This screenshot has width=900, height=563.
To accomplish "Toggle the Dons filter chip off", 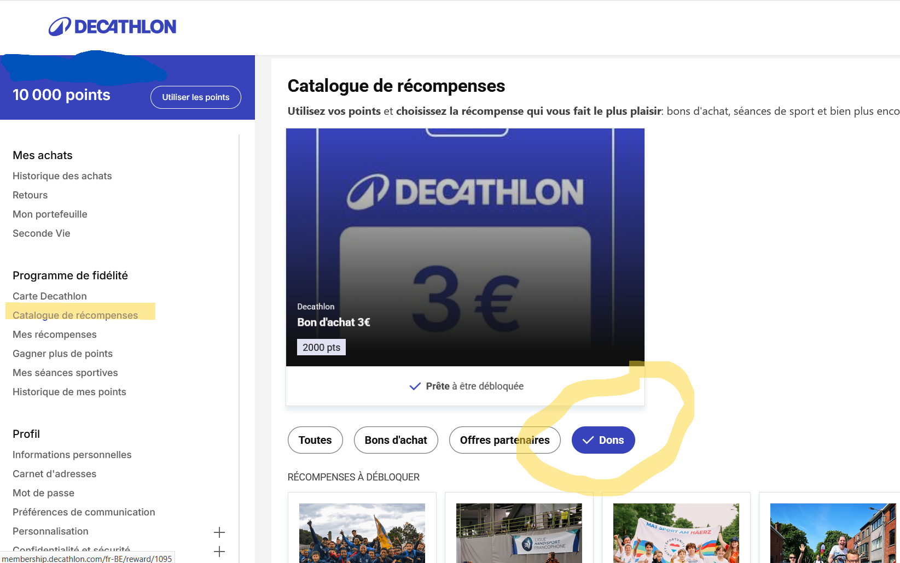I will (x=603, y=440).
